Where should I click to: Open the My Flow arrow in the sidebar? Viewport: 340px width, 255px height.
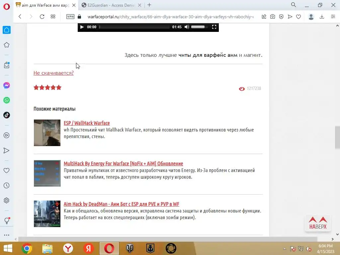coord(7,150)
